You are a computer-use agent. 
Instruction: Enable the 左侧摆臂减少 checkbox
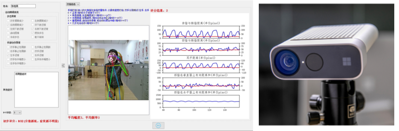click(x=32, y=21)
